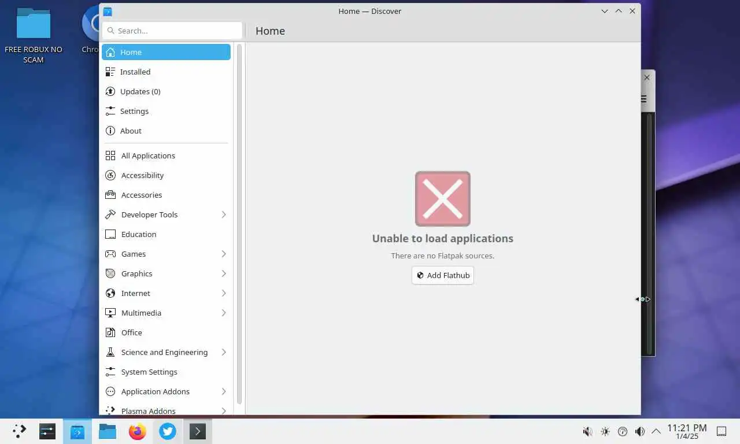Click the Developer Tools hammer icon

click(x=110, y=214)
